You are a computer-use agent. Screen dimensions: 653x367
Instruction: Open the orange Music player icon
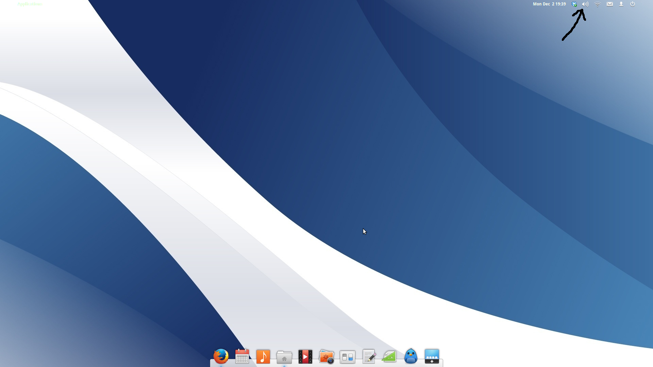(263, 357)
